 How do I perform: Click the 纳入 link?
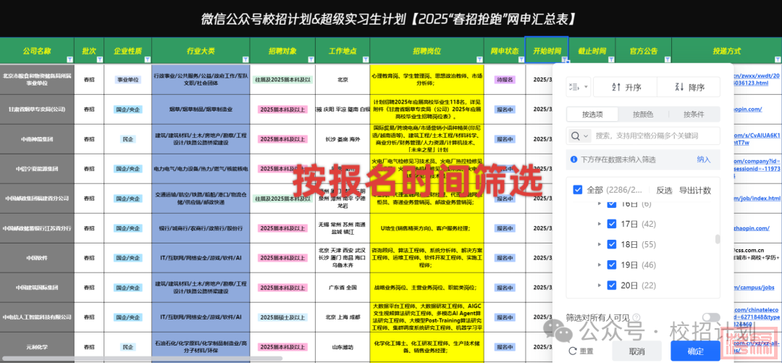(703, 160)
